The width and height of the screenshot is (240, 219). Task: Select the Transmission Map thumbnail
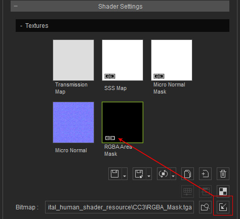coord(73,60)
